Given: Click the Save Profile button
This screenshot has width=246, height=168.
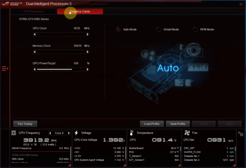Looking at the screenshot, I should tap(178, 124).
